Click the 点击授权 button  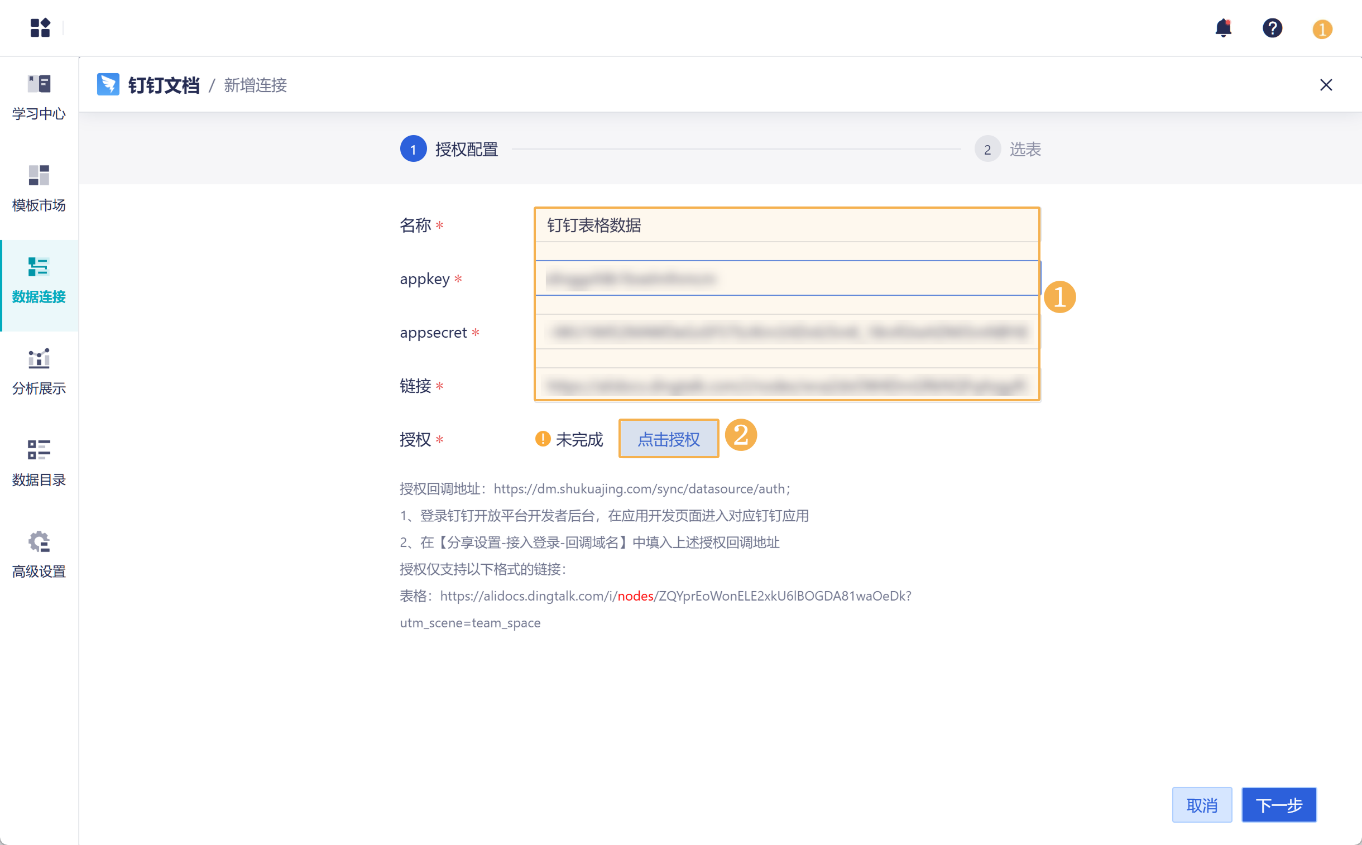(x=668, y=439)
